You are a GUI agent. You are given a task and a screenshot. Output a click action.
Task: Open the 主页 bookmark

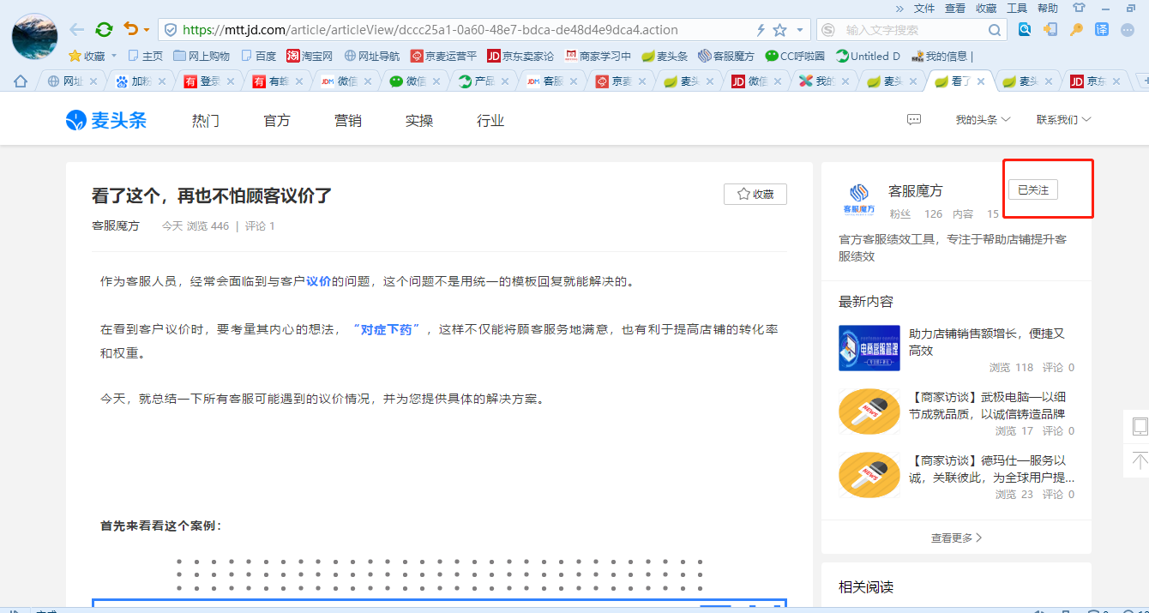146,56
